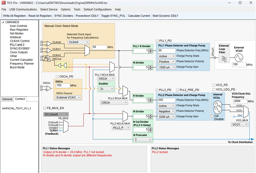
Task: Open the PLL2 NCLK MUX PLL2_P dropdown
Action: point(121,128)
